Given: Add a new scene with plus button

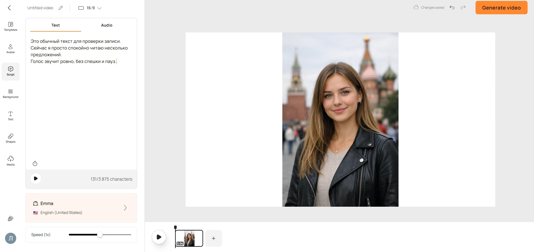Looking at the screenshot, I should [x=214, y=238].
